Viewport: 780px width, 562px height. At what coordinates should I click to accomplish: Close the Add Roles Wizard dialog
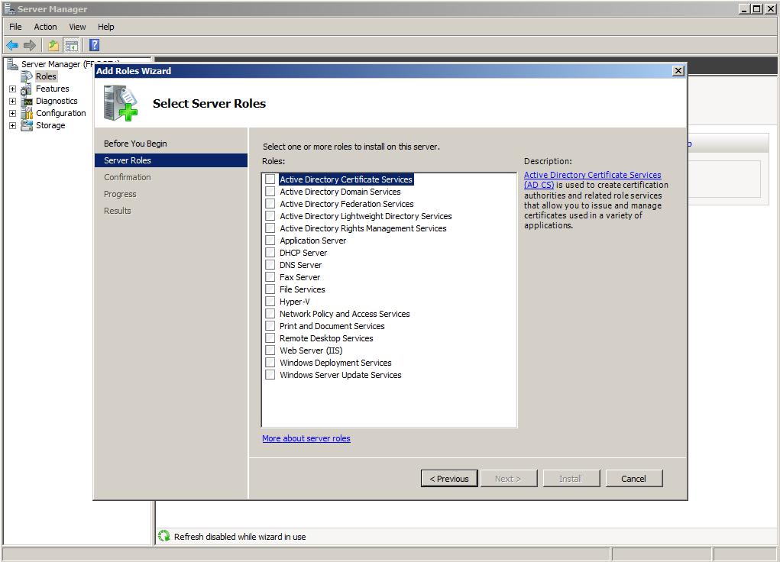click(x=678, y=70)
